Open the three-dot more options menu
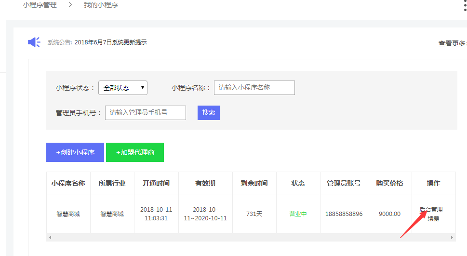The width and height of the screenshot is (467, 256). point(465,5)
